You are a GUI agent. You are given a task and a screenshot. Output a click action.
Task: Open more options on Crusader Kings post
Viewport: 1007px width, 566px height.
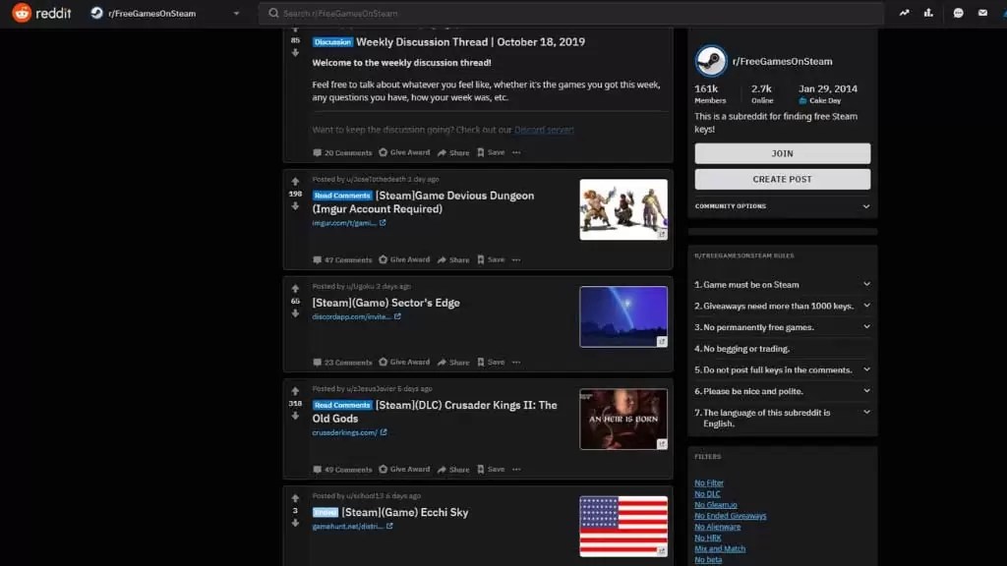(516, 469)
